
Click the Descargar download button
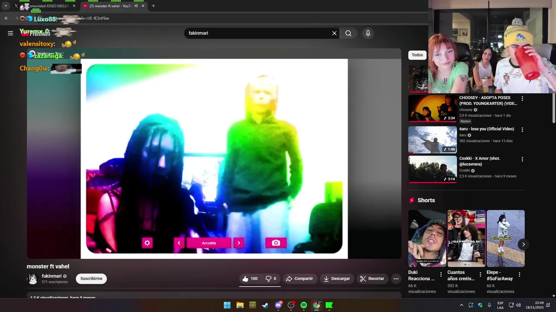click(x=337, y=279)
